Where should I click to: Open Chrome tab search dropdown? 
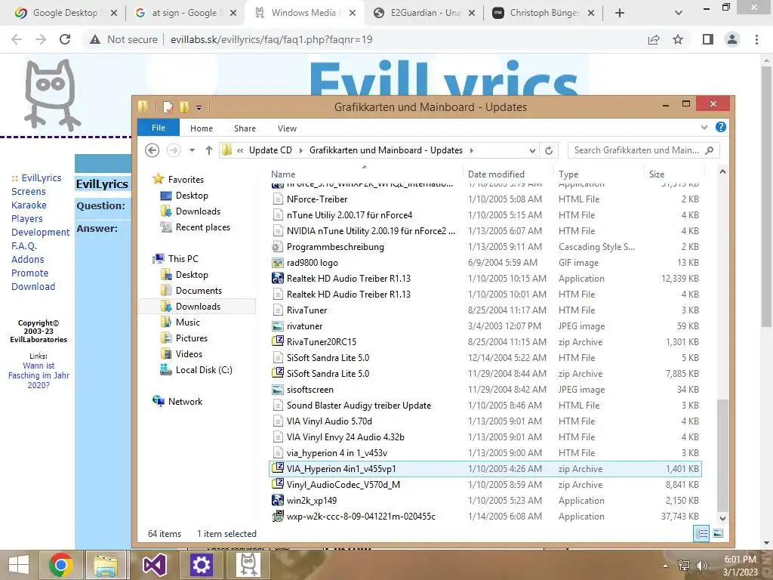tap(679, 14)
